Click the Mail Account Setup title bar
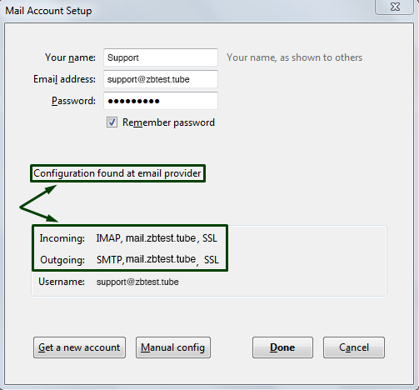Image resolution: width=419 pixels, height=390 pixels. click(x=189, y=11)
